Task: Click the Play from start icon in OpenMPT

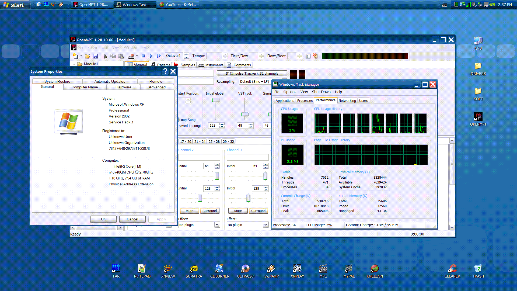Action: 159,56
